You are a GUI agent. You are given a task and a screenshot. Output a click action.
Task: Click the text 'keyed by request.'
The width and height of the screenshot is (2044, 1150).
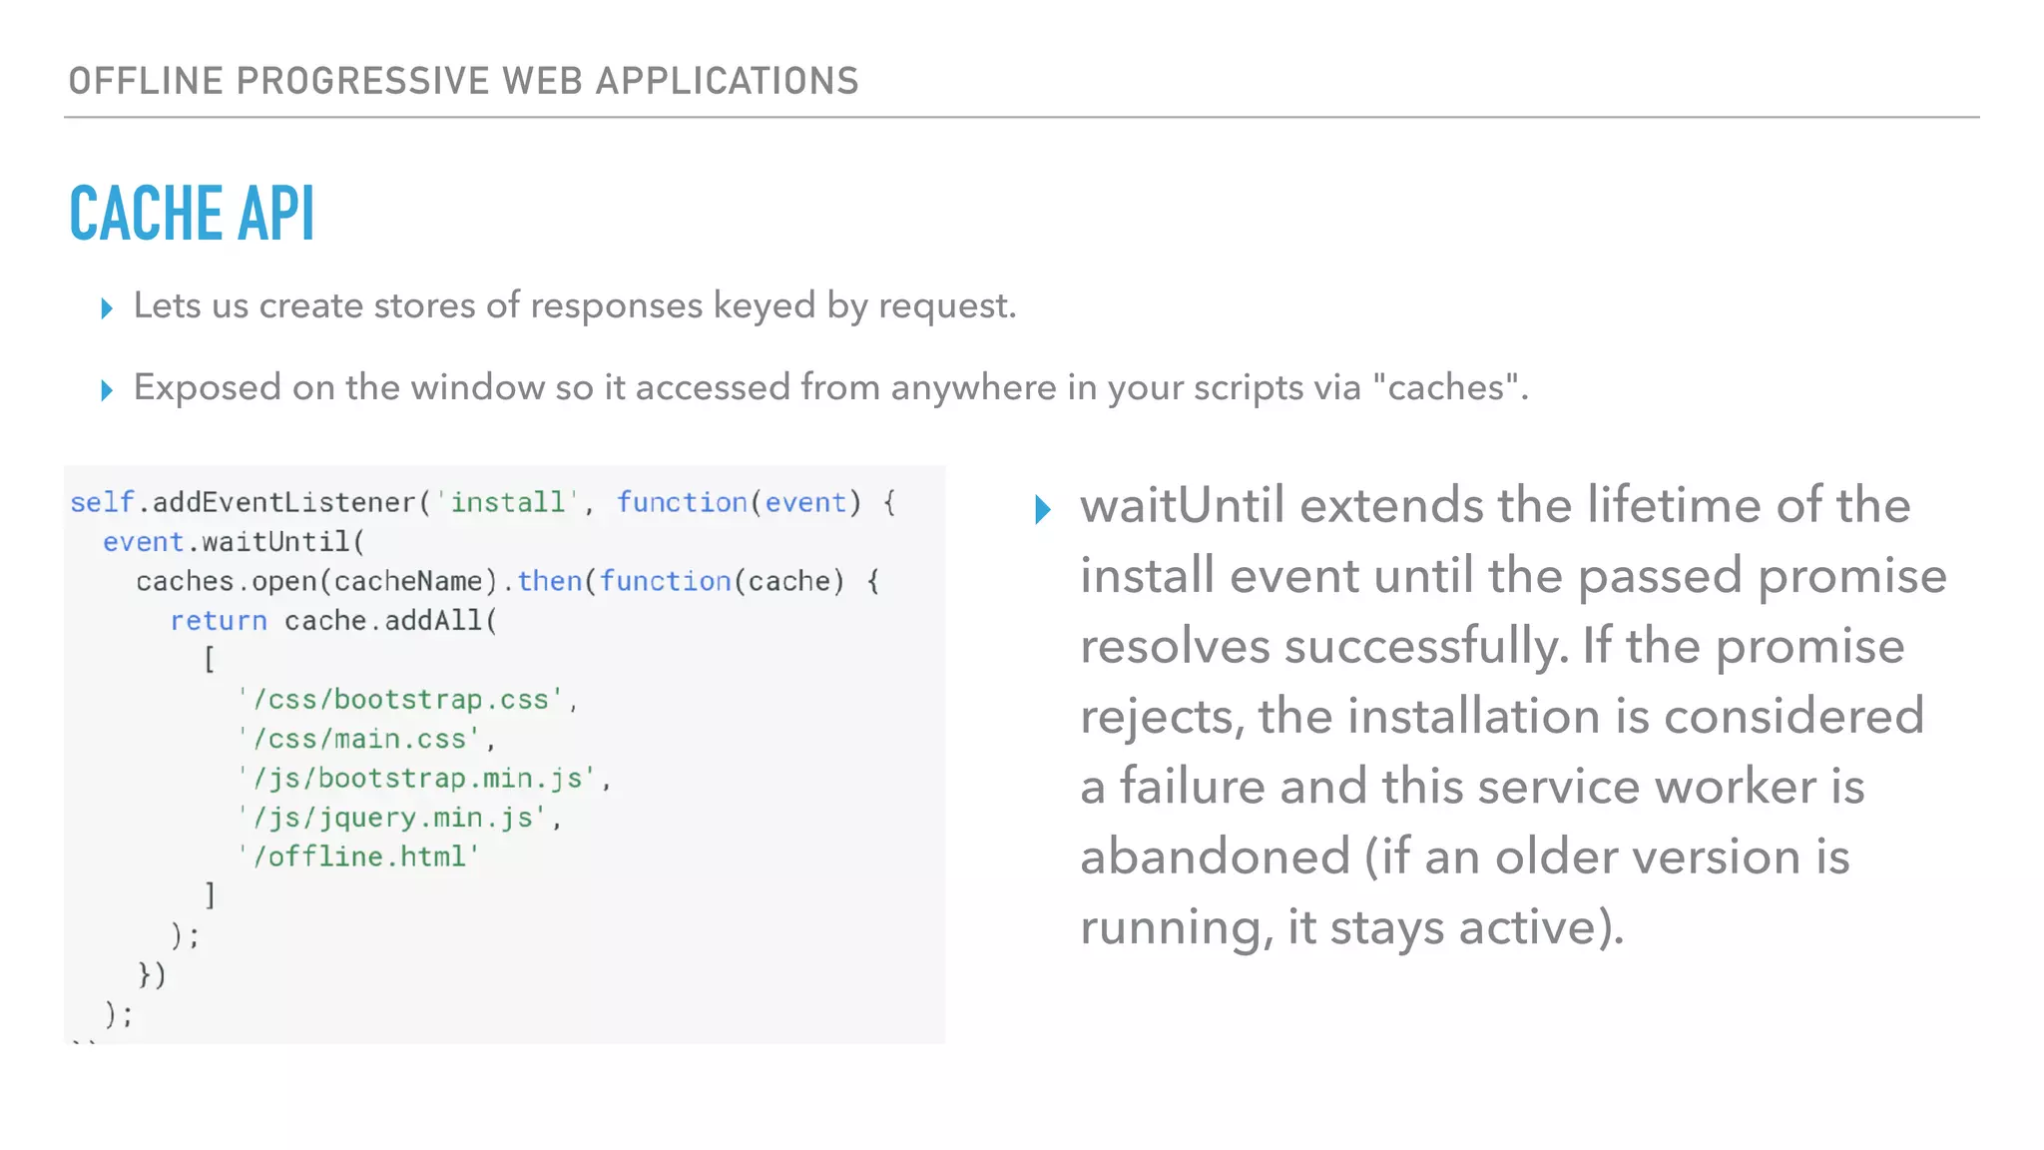coord(864,305)
